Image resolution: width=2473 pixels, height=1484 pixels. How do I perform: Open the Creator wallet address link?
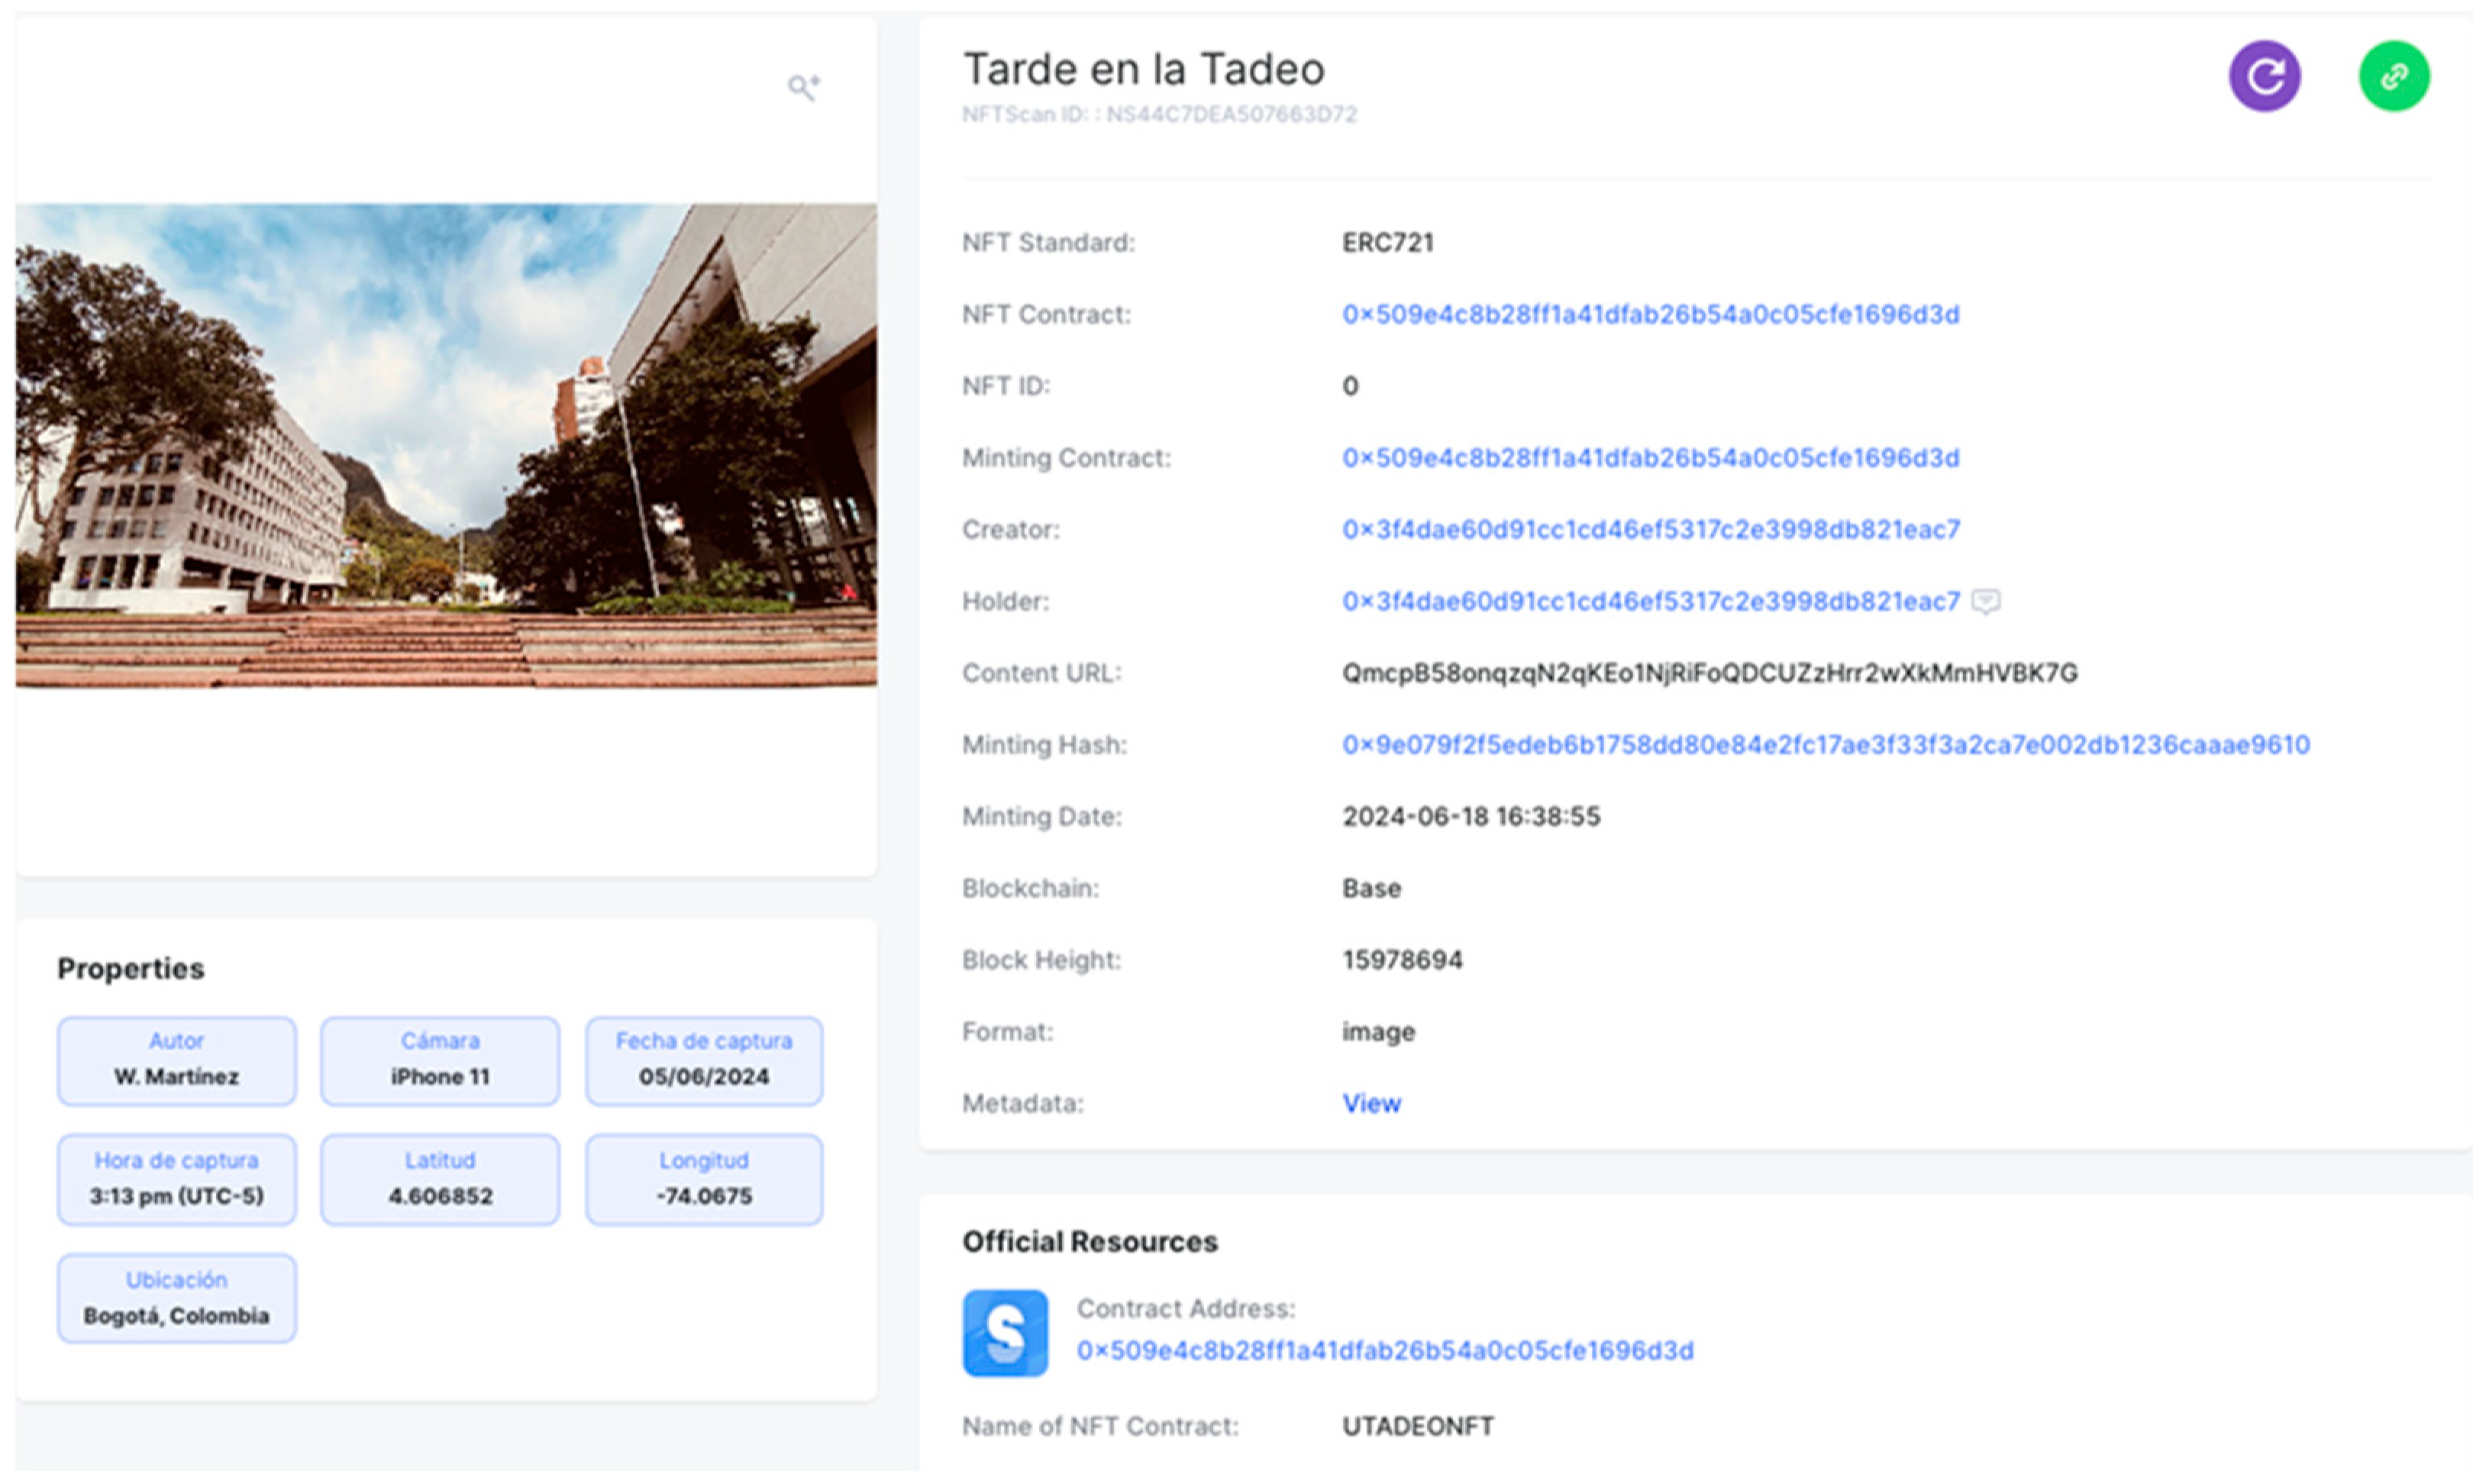[x=1650, y=529]
